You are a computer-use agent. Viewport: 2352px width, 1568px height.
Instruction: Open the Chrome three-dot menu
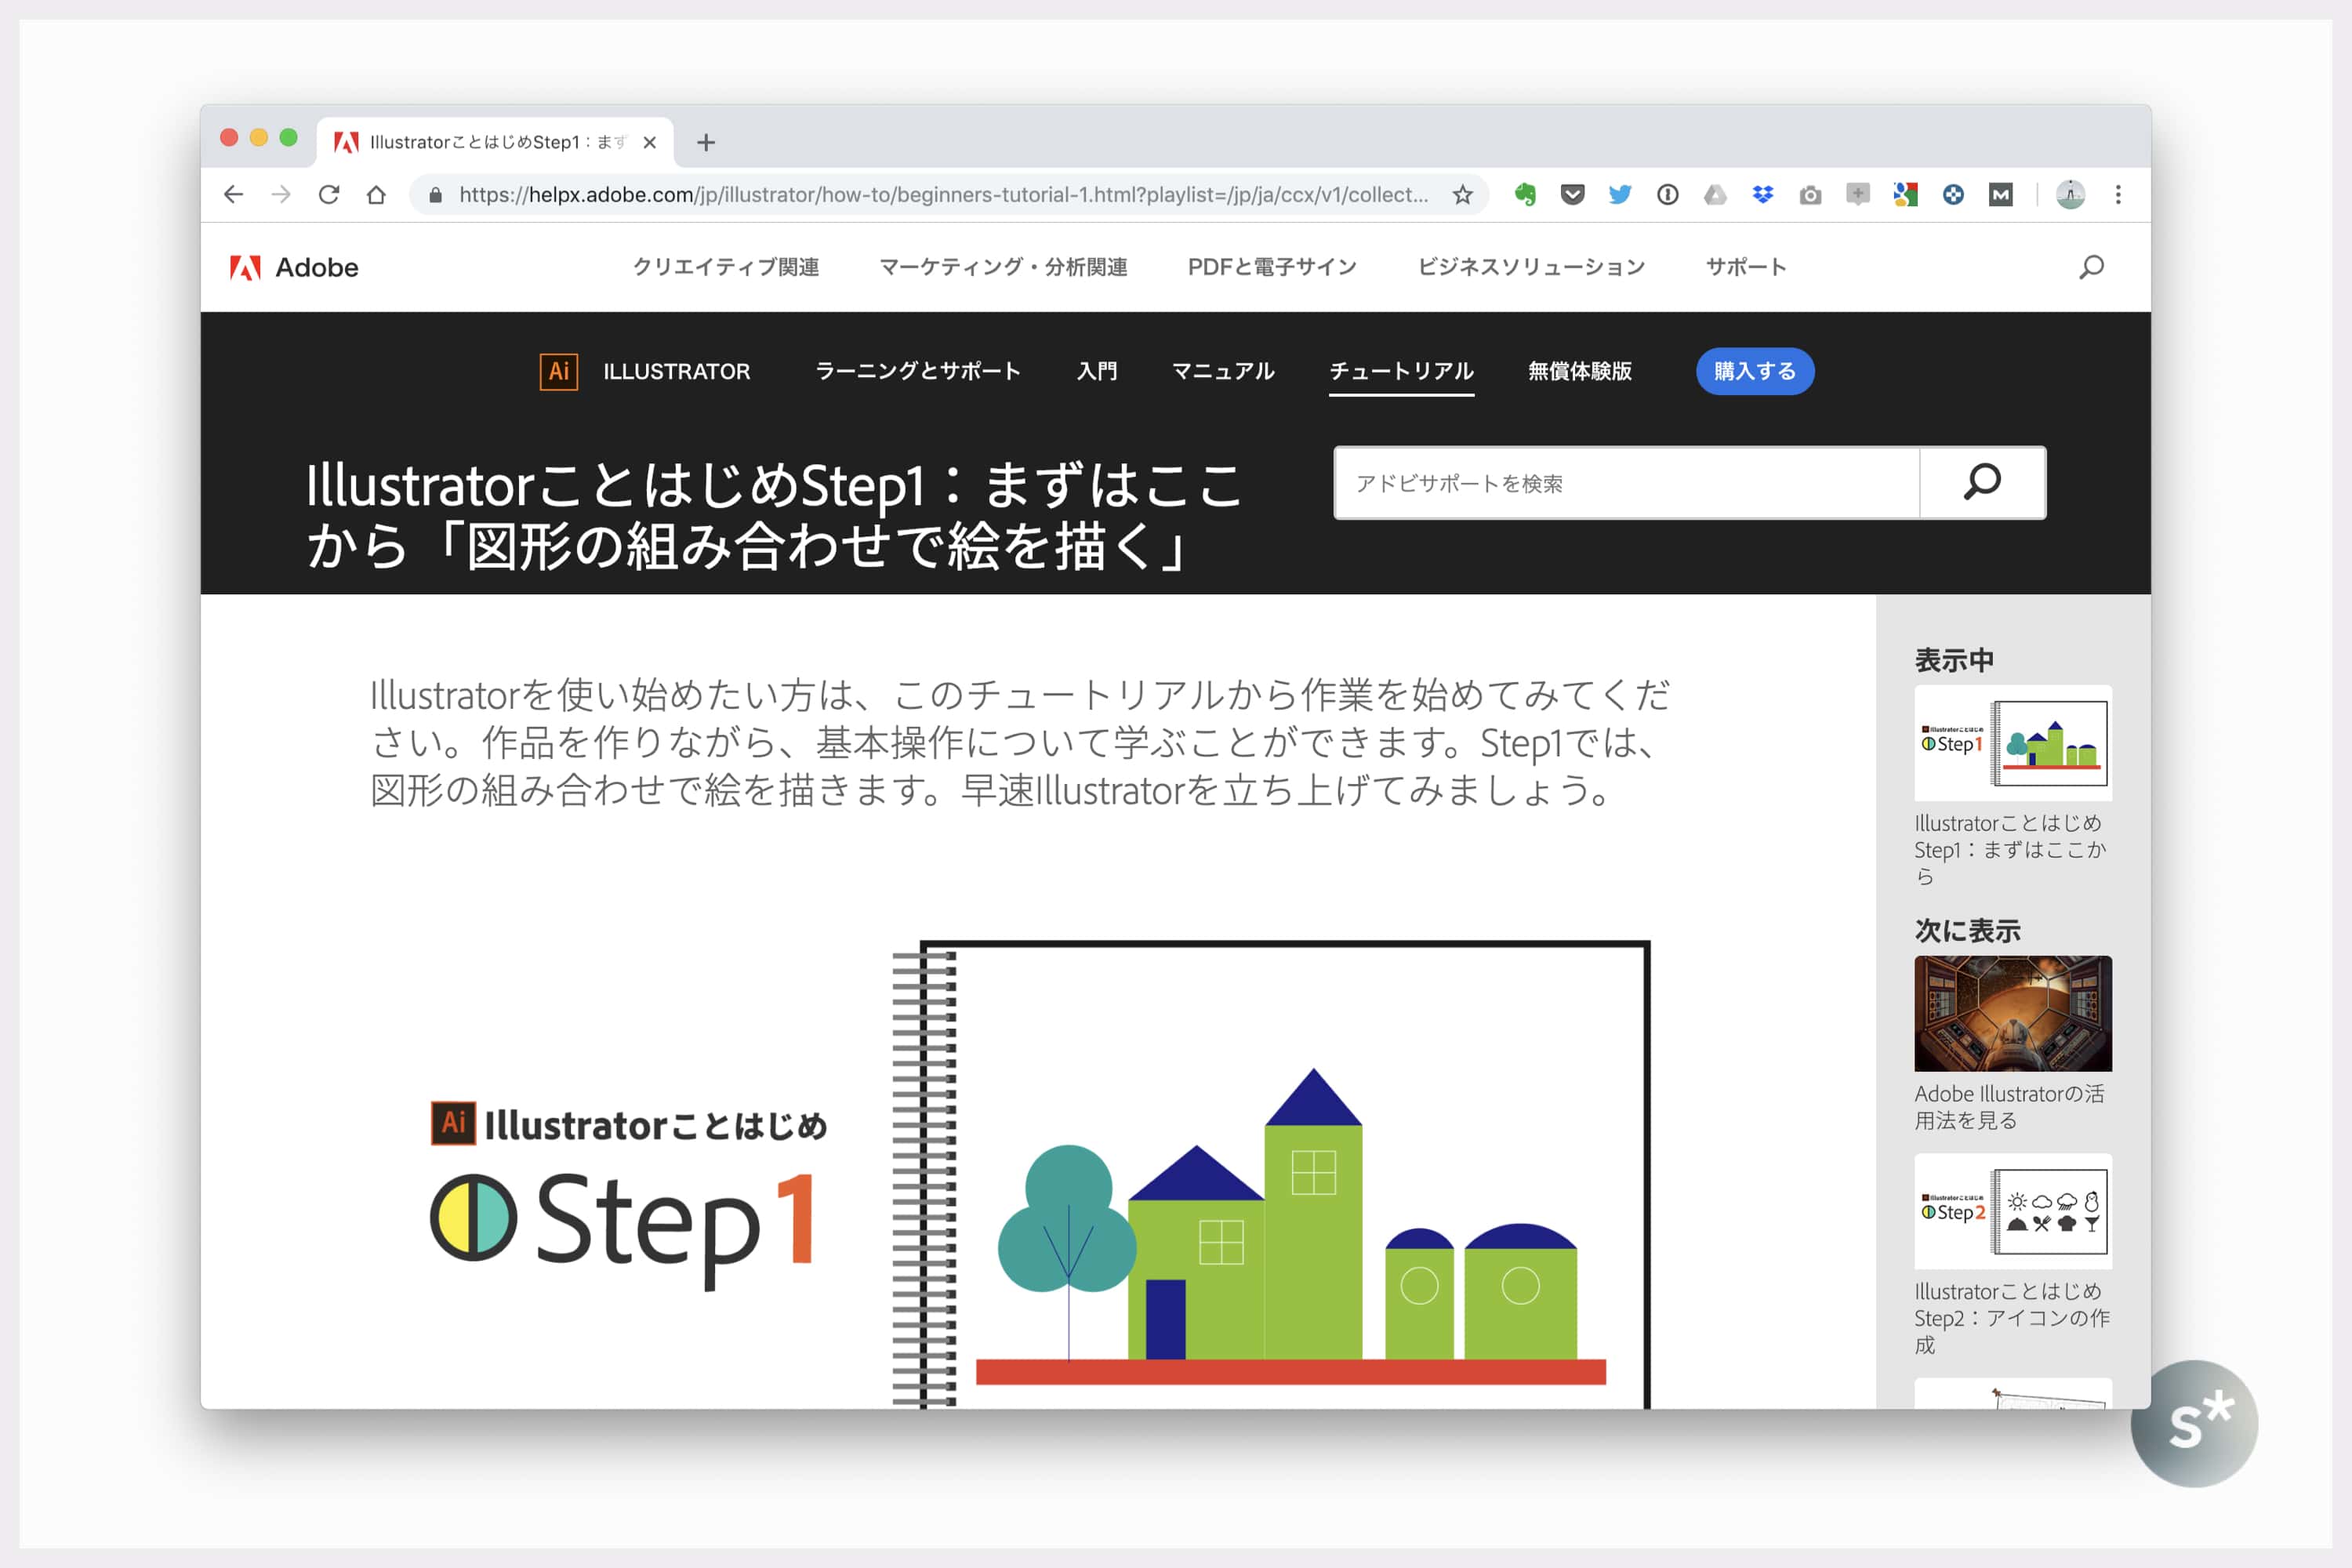point(2118,195)
